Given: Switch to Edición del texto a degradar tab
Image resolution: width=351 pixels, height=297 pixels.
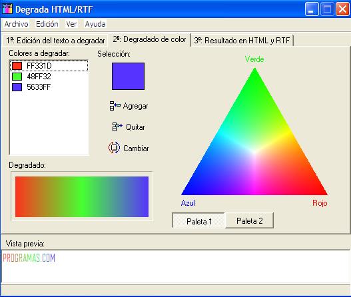Looking at the screenshot, I should pyautogui.click(x=55, y=41).
